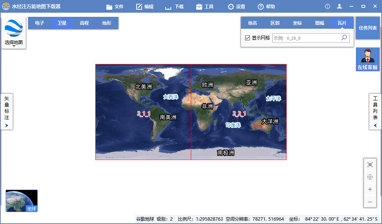Screen dimensions: 382x224
Task: Collapse the 工具列表 panel
Action: (375, 125)
